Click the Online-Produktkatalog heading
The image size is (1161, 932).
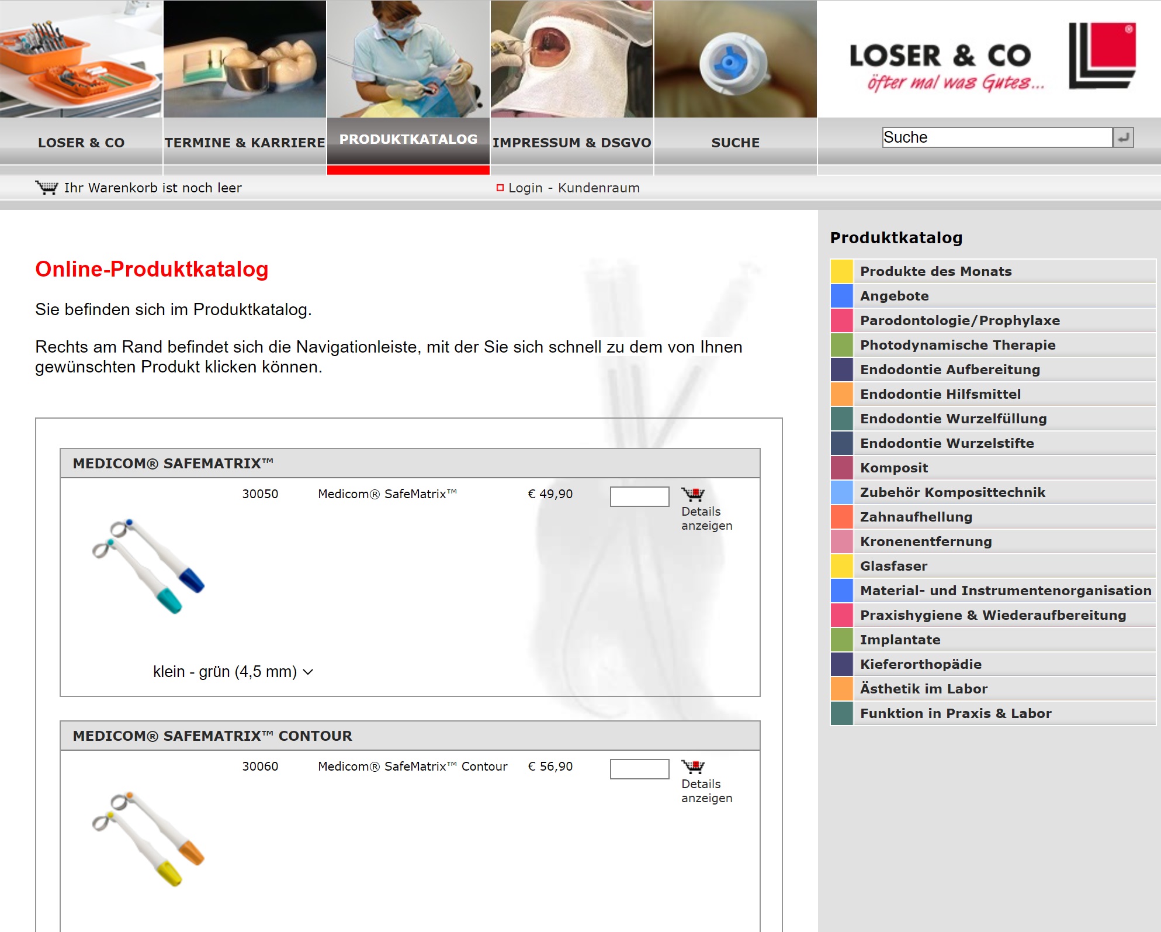point(152,269)
